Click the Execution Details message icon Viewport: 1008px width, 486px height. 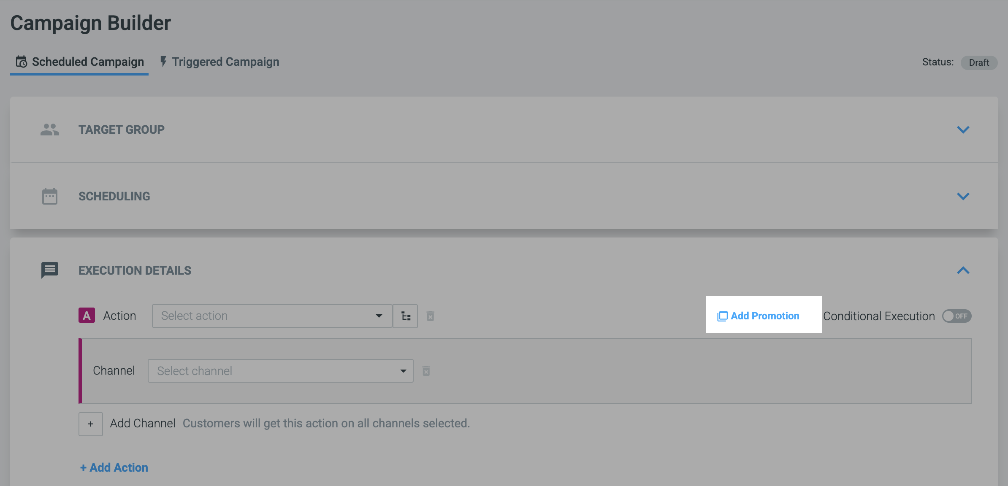(x=50, y=270)
